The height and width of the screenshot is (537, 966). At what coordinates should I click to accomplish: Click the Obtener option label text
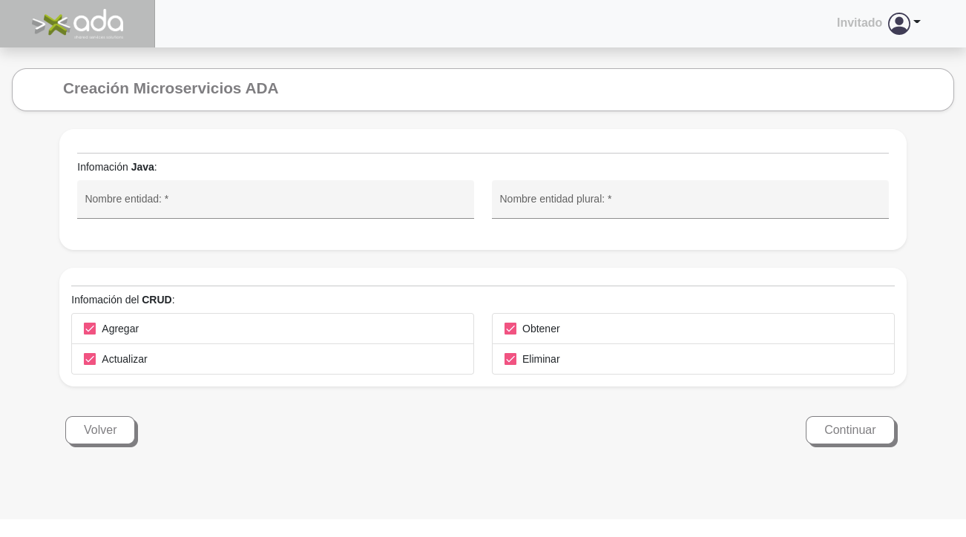click(x=541, y=329)
